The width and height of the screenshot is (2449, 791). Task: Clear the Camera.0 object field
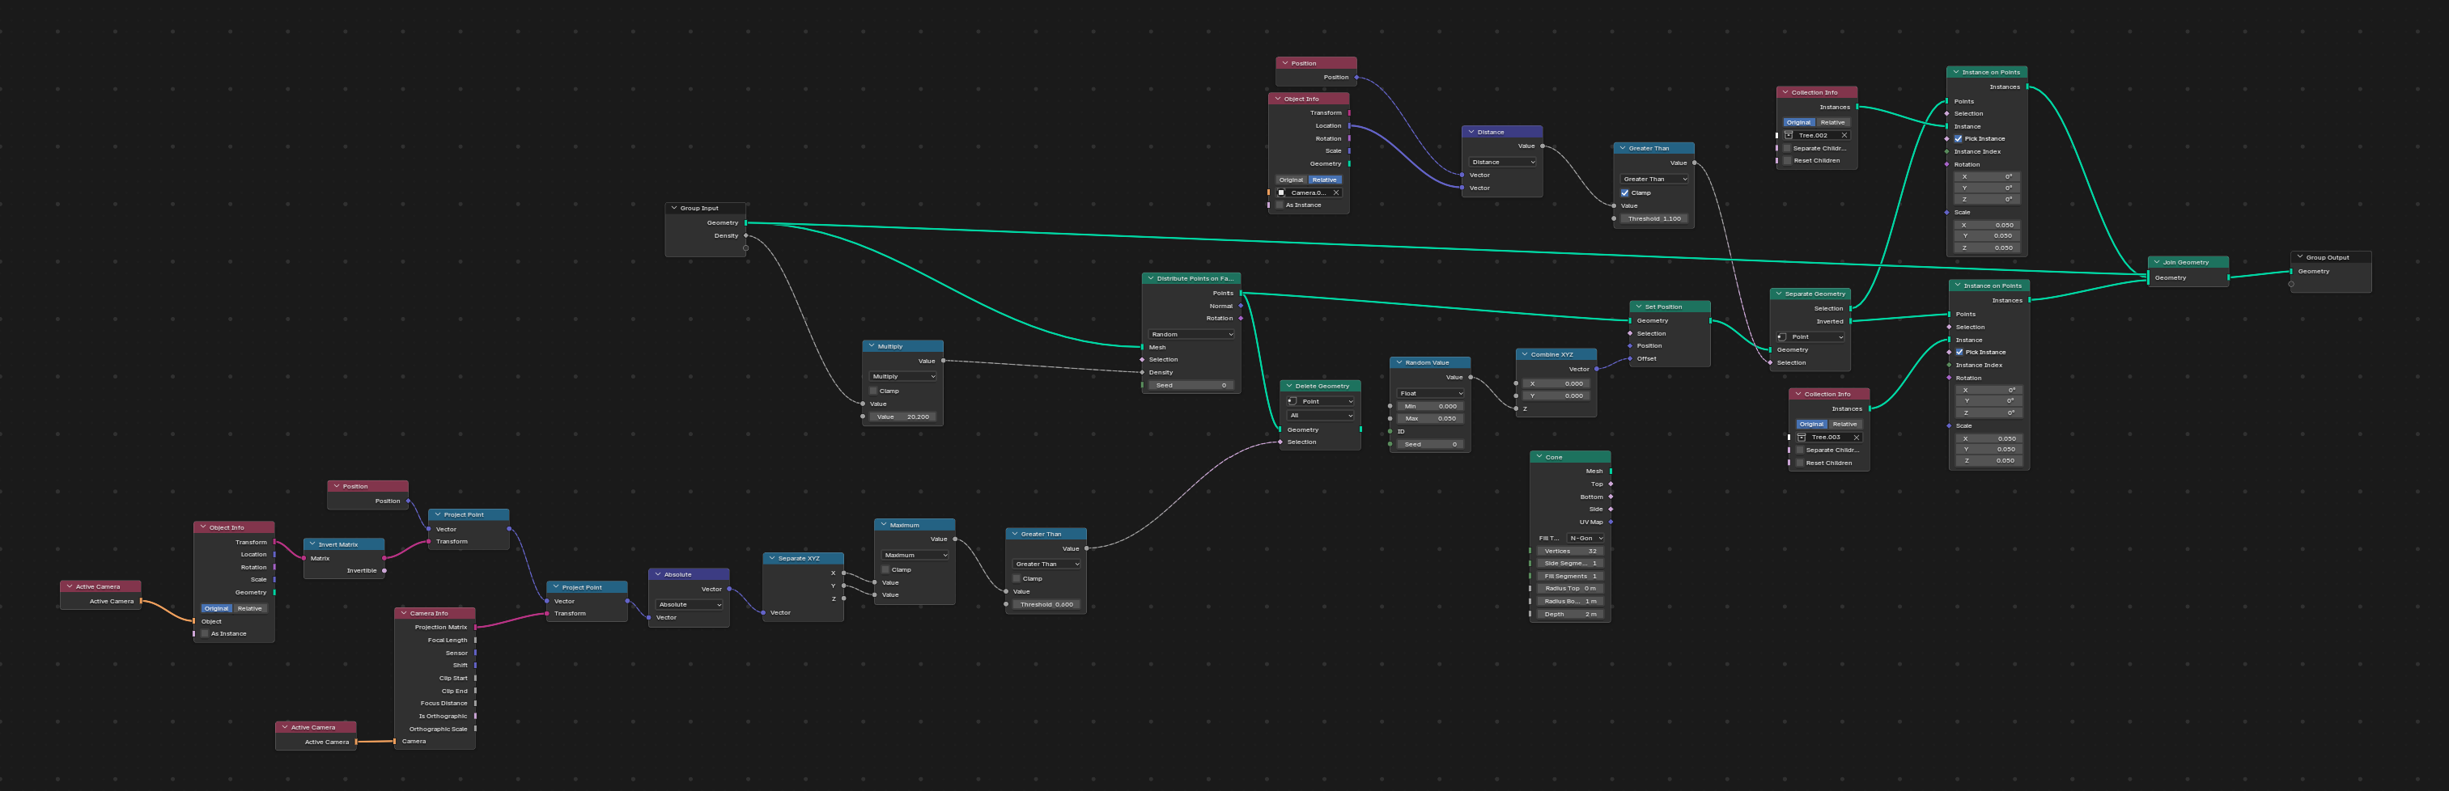pyautogui.click(x=1335, y=192)
